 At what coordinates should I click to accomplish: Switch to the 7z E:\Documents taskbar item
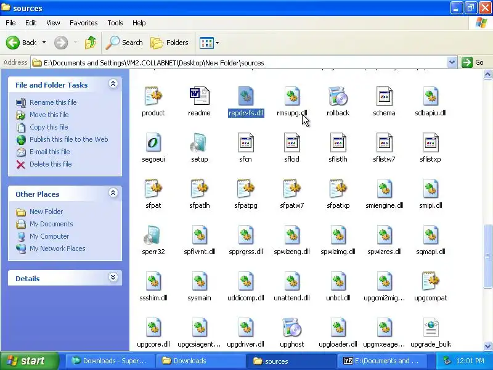click(382, 361)
